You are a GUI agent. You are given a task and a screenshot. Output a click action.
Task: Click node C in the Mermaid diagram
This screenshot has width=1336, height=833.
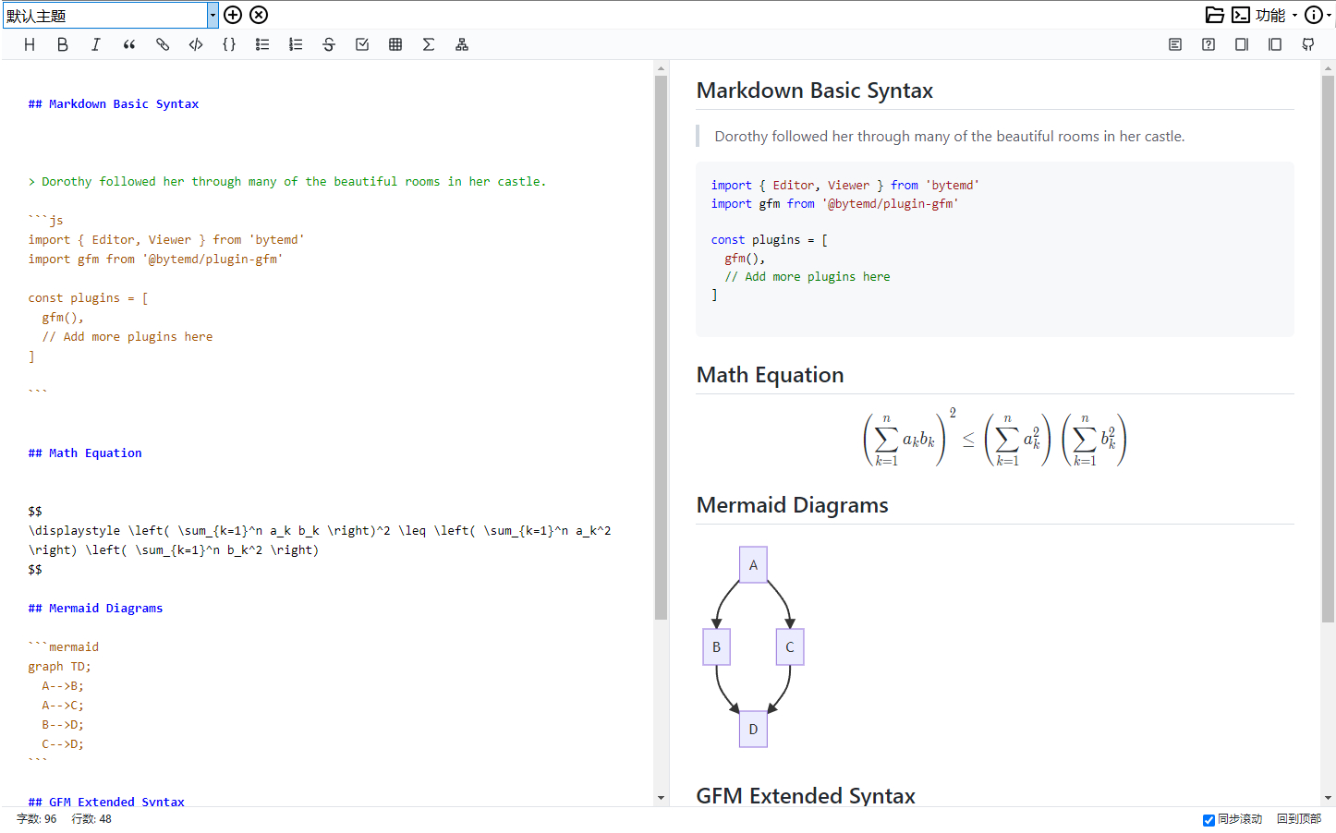click(790, 647)
